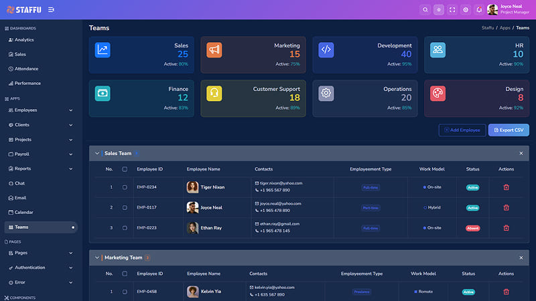Open the notifications bell
Screen dimensions: 536x301
[x=479, y=10]
